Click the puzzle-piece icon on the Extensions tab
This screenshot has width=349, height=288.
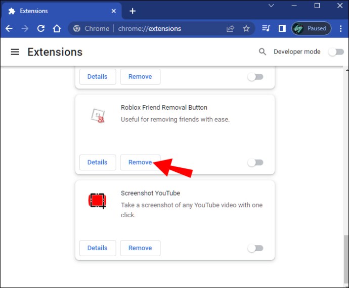12,11
